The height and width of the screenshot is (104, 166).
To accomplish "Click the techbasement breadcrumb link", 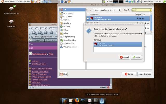I will 39,54.
